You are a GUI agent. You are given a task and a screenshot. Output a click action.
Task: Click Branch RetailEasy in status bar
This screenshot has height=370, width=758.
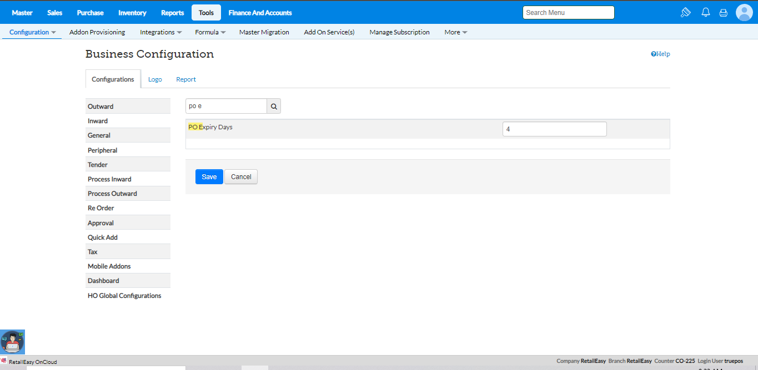click(630, 361)
